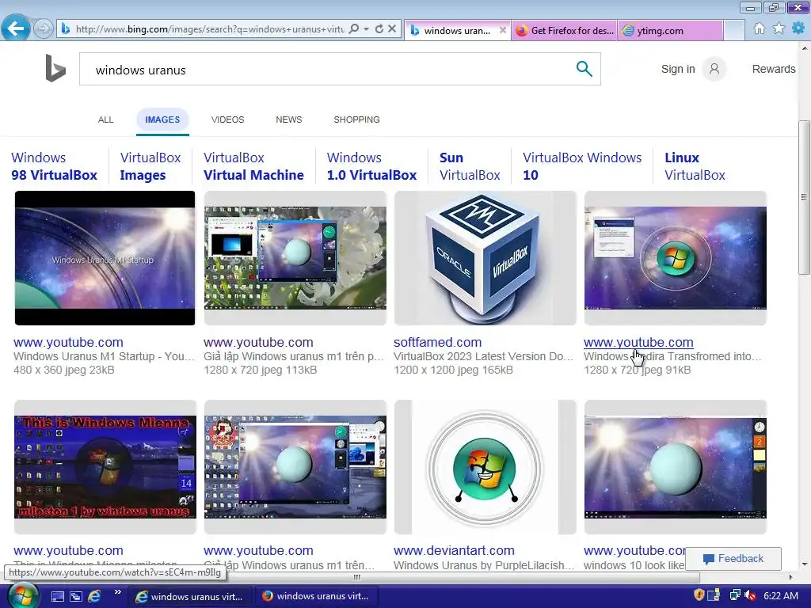Click the user avatar icon

pyautogui.click(x=714, y=69)
